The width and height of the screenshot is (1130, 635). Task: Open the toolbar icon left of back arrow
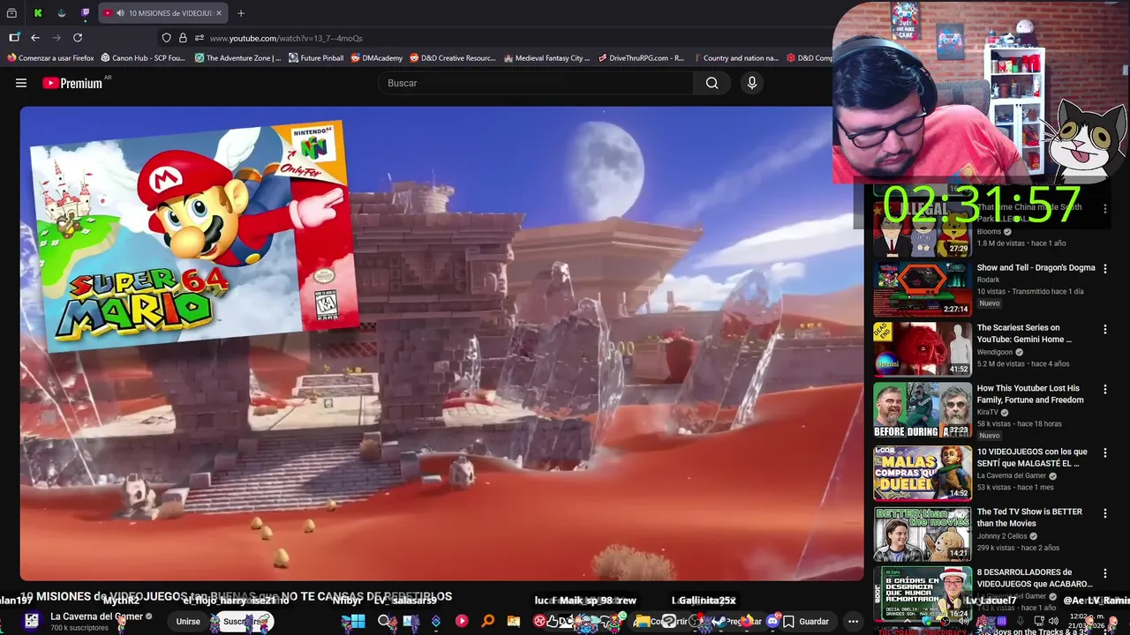pos(14,38)
